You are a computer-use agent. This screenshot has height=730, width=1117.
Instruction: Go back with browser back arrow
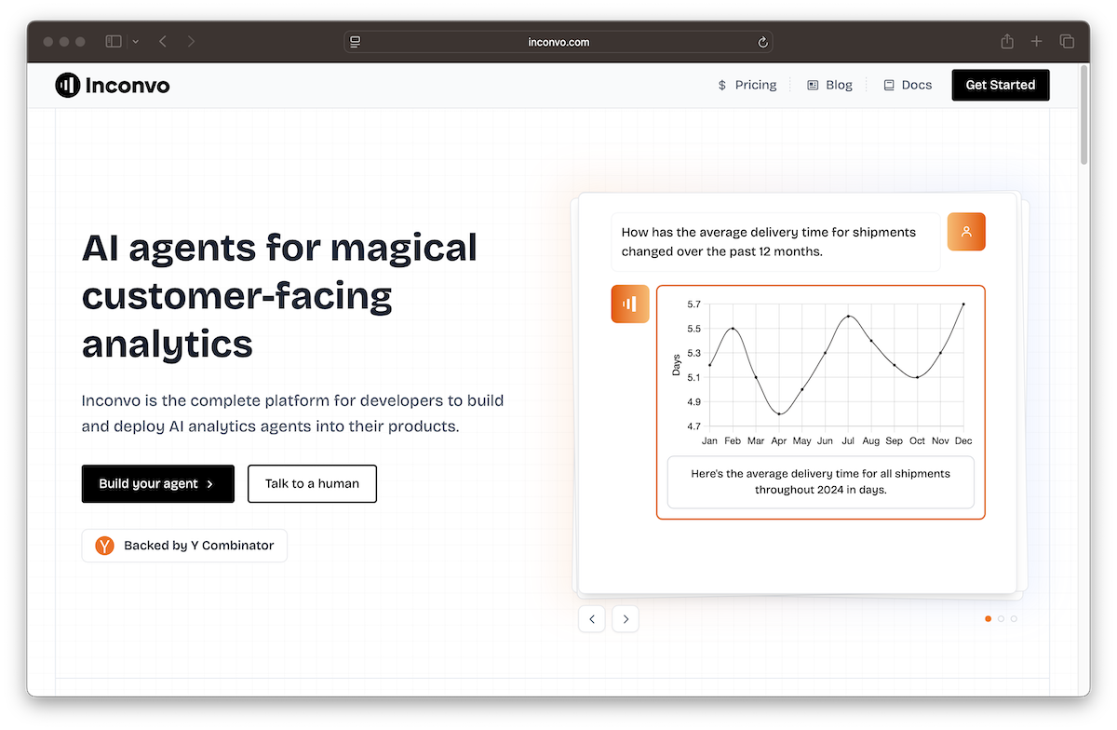click(x=163, y=42)
